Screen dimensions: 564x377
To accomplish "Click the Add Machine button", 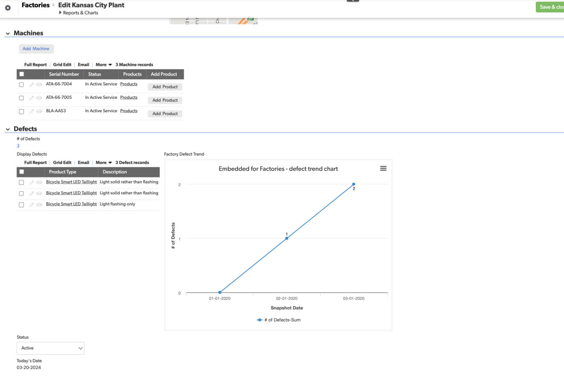I will pos(36,49).
